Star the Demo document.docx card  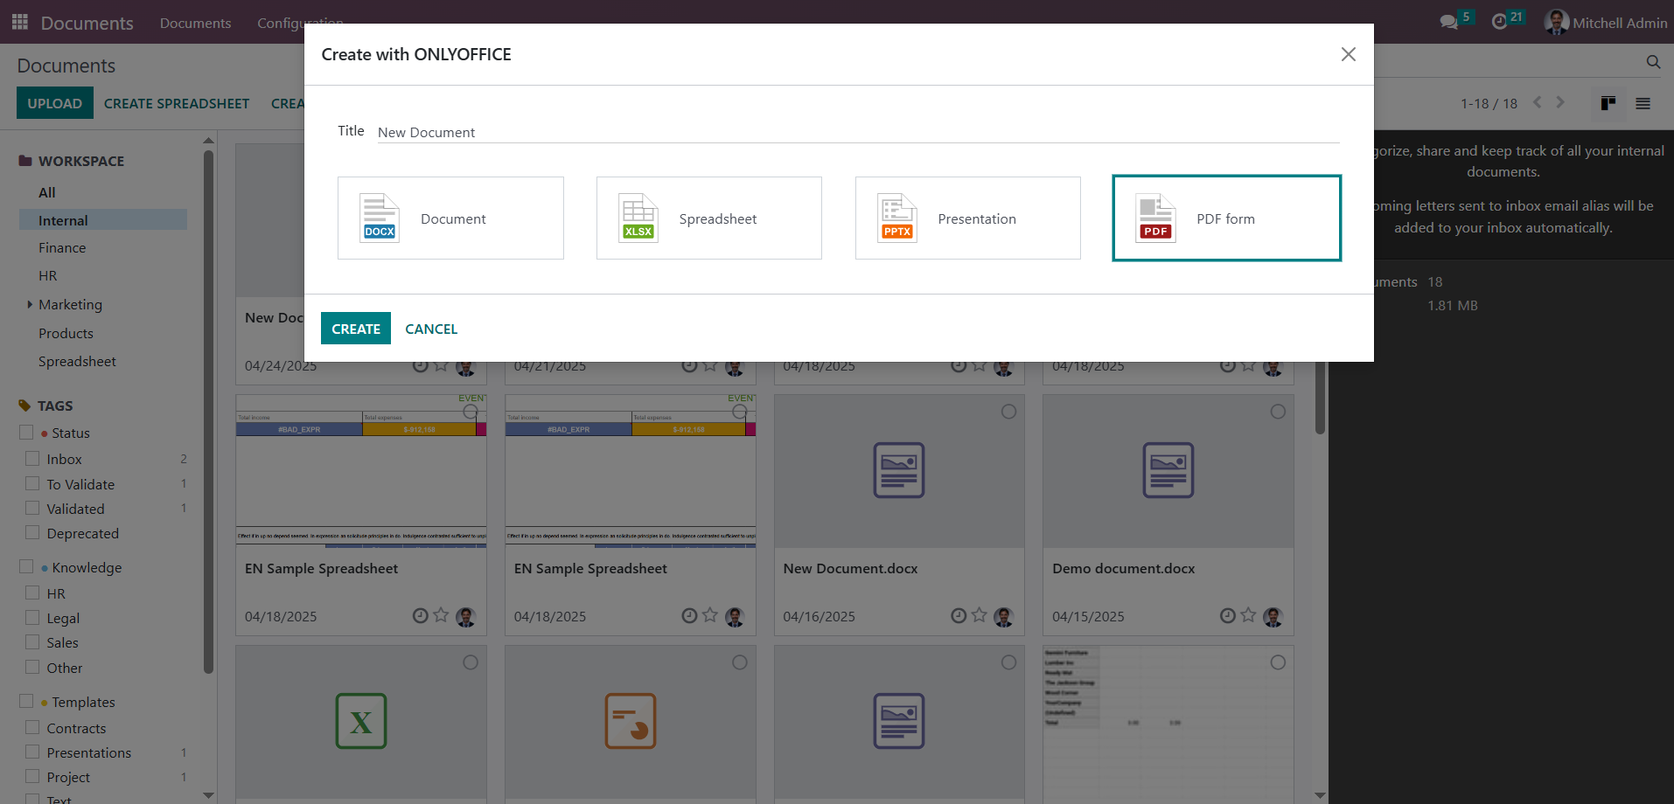coord(1249,615)
